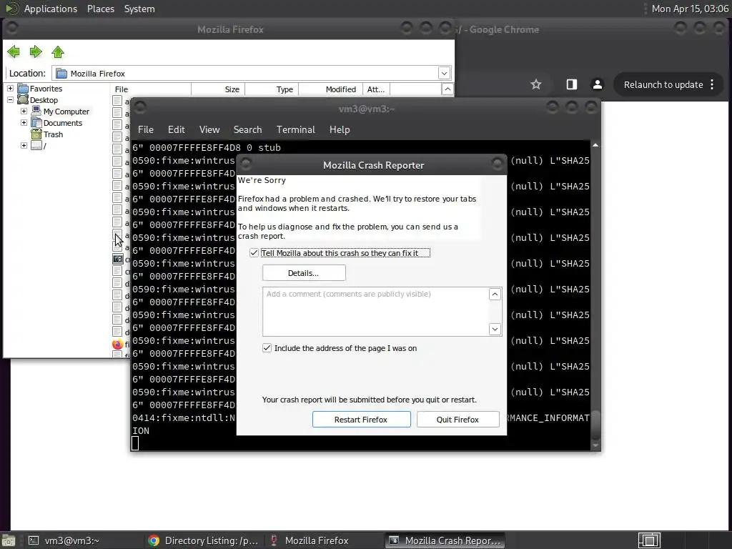Open the Location path dropdown

tap(444, 74)
